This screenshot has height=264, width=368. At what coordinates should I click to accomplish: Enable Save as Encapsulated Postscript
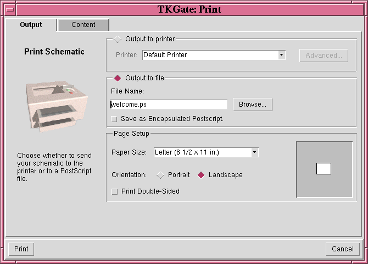(x=114, y=119)
